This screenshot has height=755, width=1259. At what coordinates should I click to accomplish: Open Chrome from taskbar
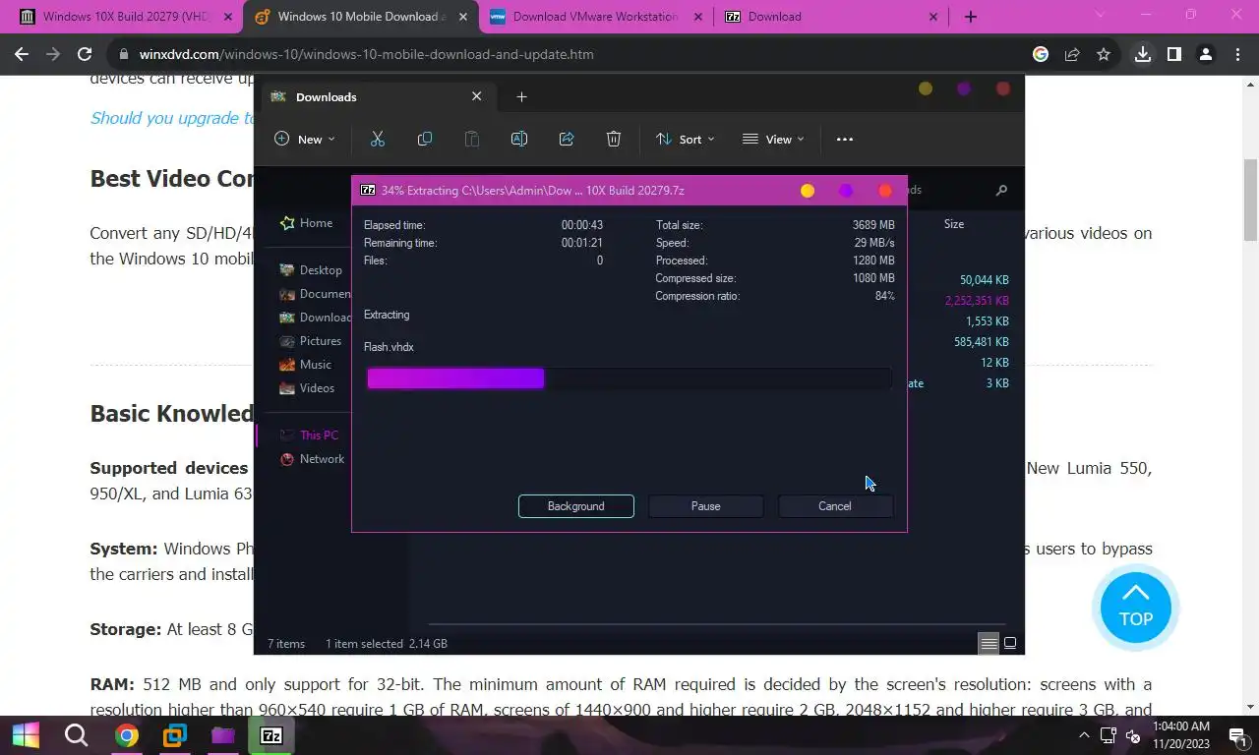coord(126,735)
